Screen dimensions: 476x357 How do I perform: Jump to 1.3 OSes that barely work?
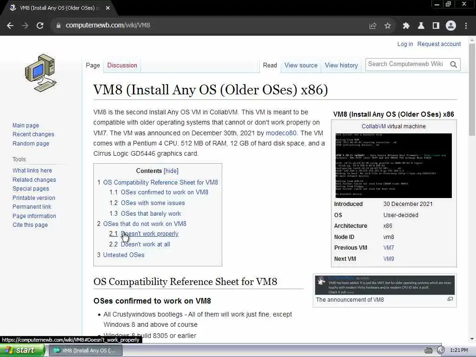(145, 214)
